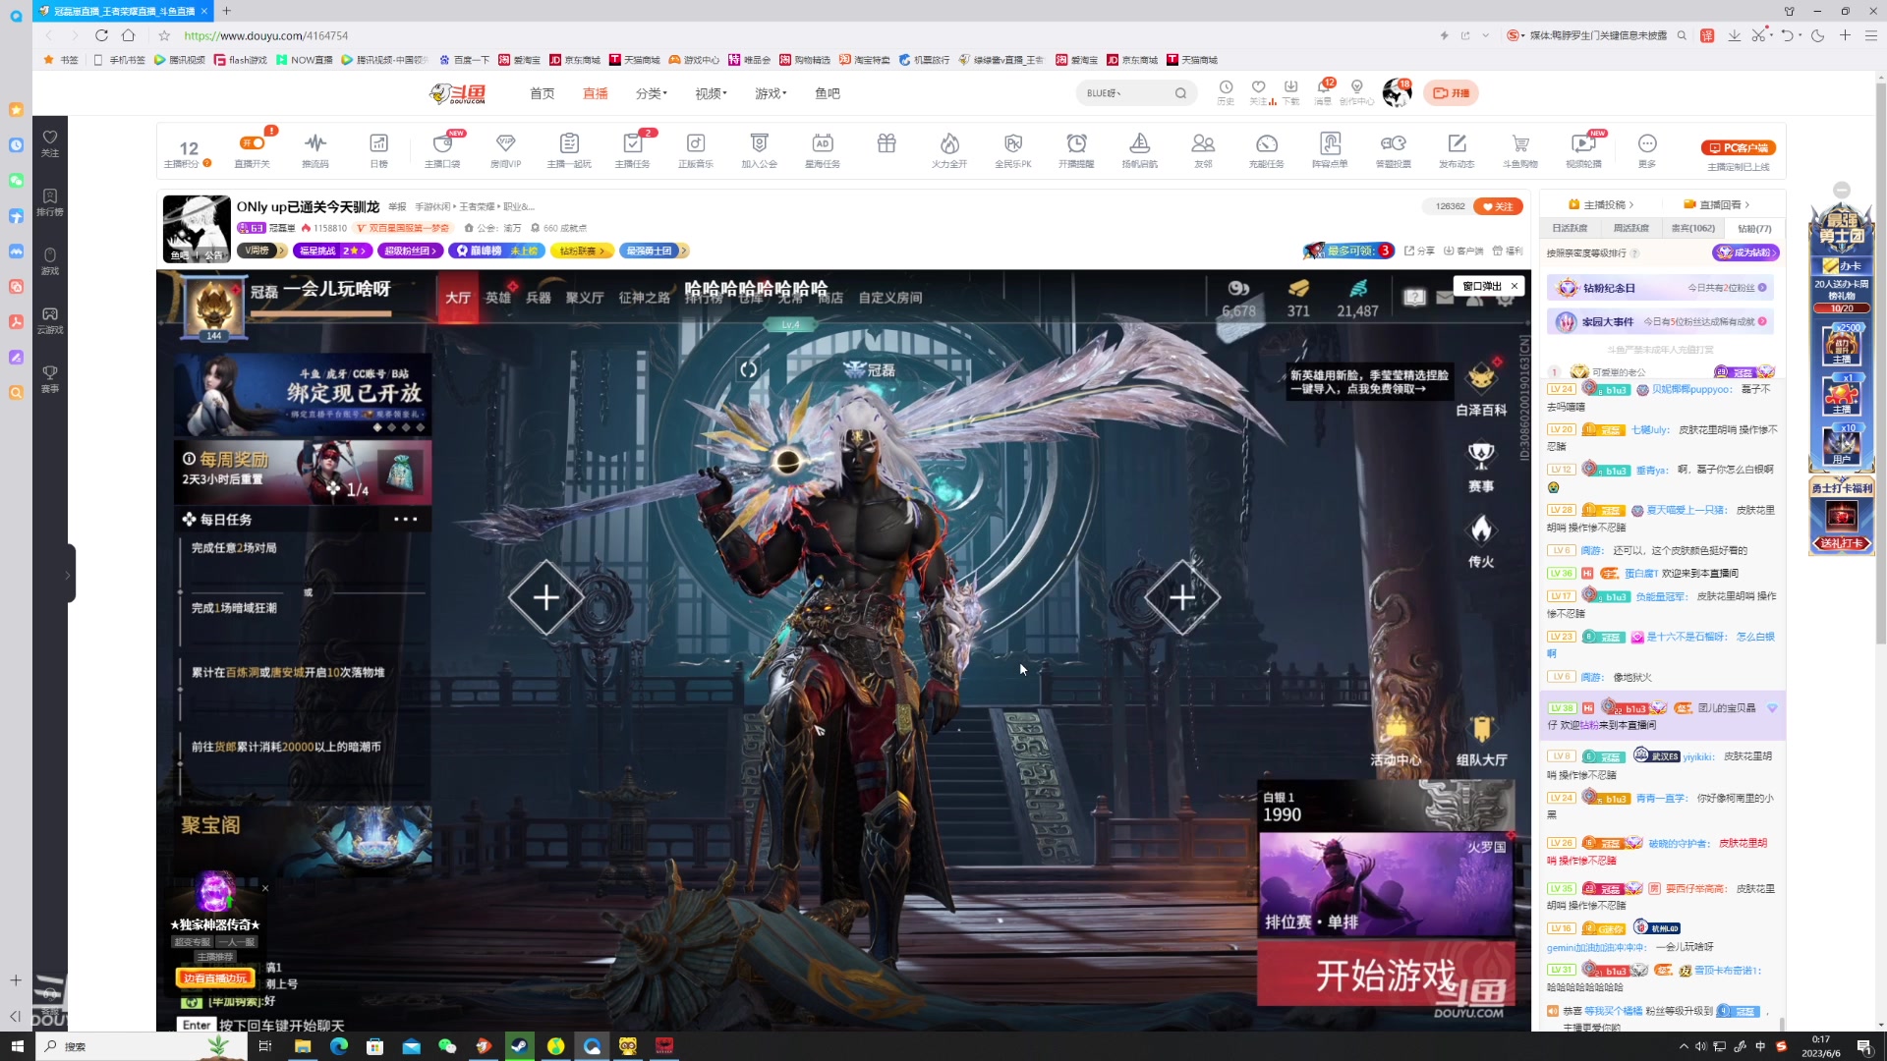Click the streamer avatar thumbnail
The height and width of the screenshot is (1061, 1887).
(197, 228)
